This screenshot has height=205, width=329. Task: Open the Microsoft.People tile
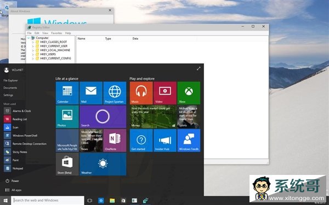tap(67, 140)
